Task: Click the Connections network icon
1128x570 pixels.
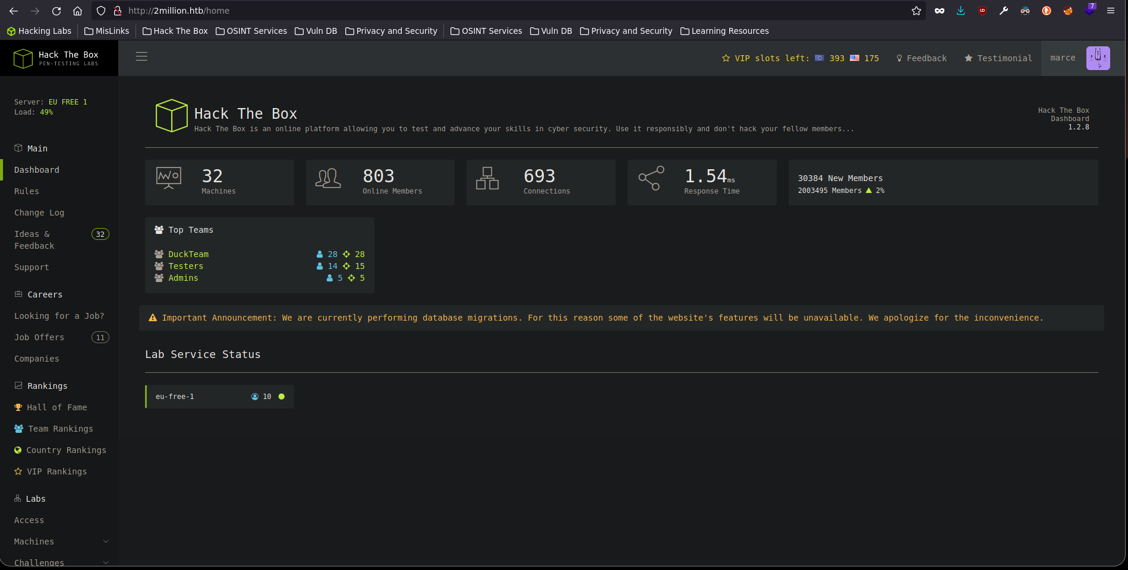Action: (487, 178)
